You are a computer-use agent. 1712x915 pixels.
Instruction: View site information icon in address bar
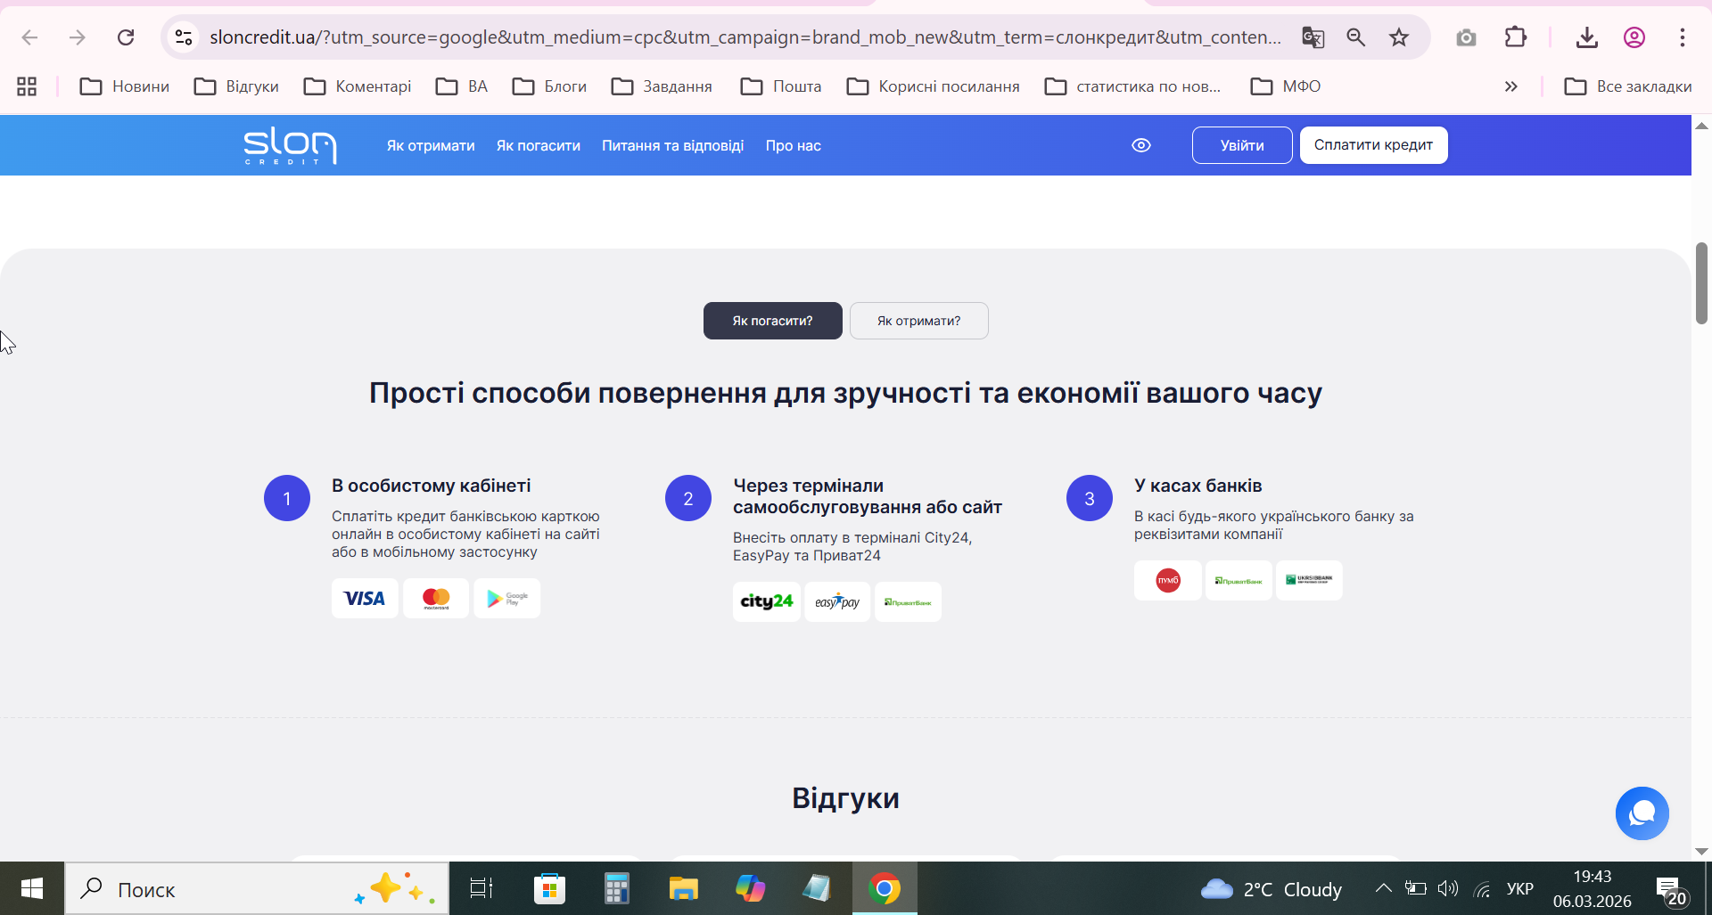click(184, 37)
